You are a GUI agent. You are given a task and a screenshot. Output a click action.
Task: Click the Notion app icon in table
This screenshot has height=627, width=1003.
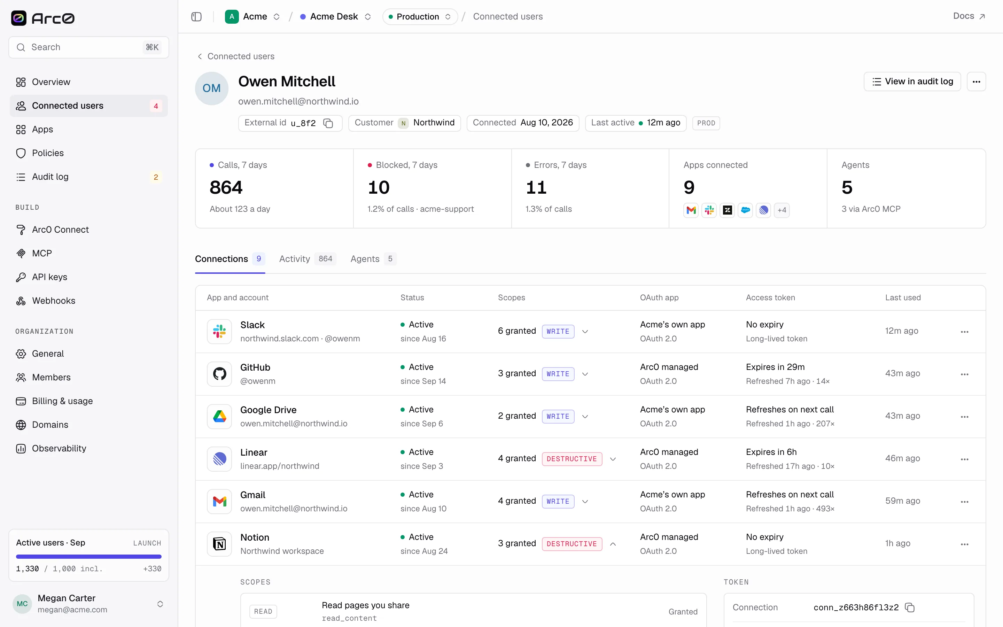click(x=219, y=544)
